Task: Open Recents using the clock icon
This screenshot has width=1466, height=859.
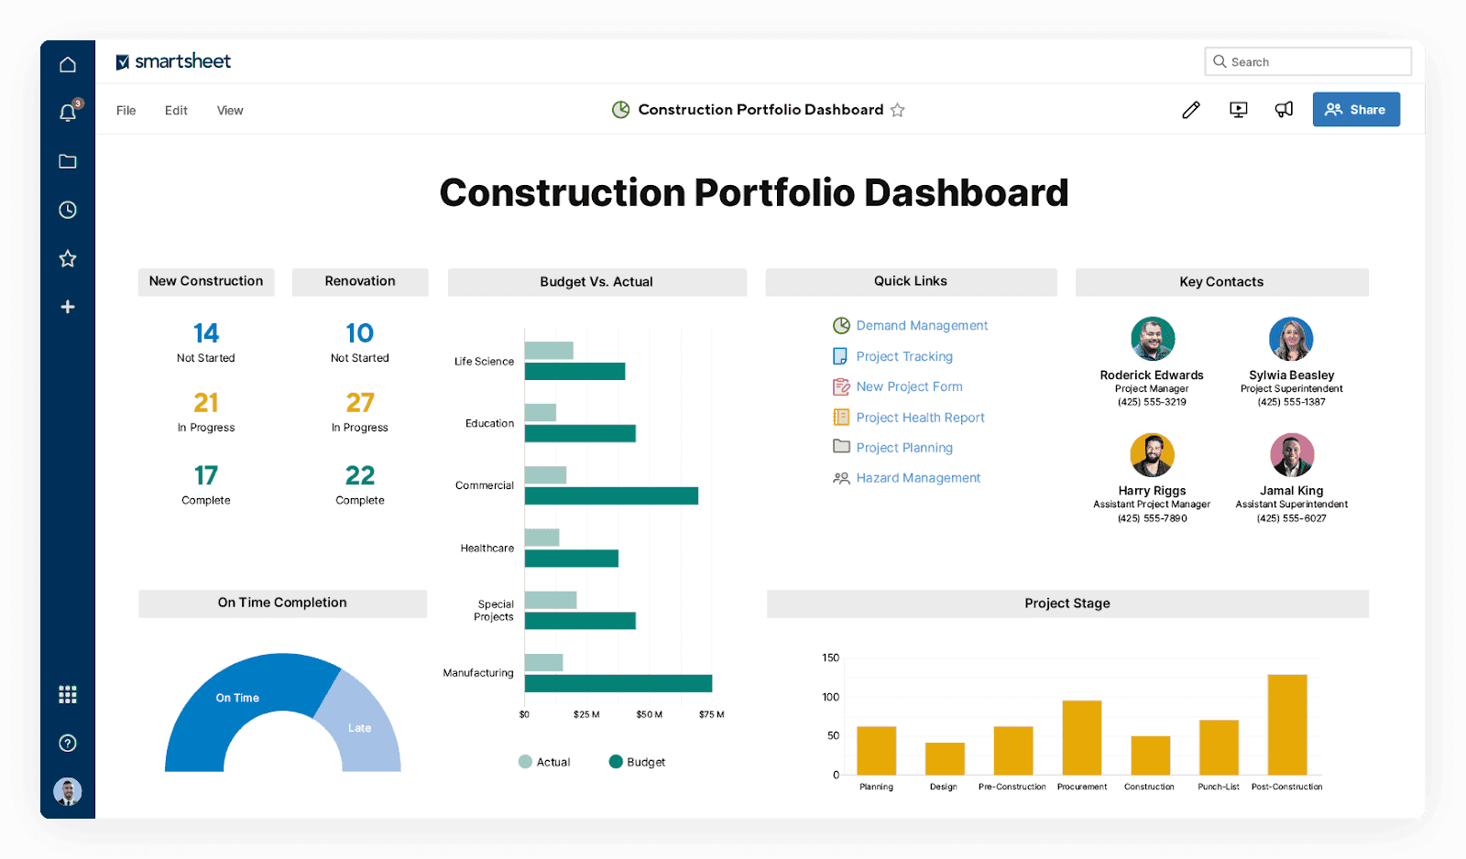Action: point(67,210)
